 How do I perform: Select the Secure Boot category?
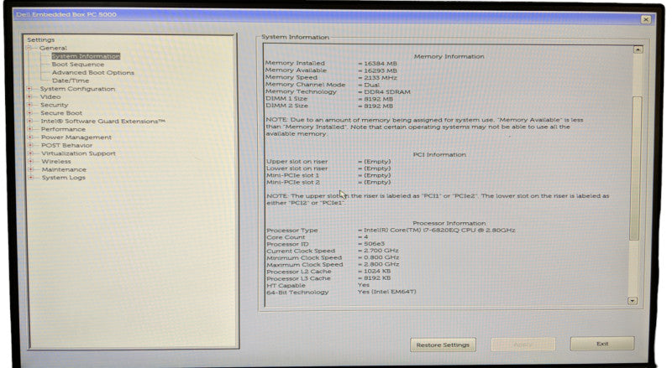click(61, 113)
